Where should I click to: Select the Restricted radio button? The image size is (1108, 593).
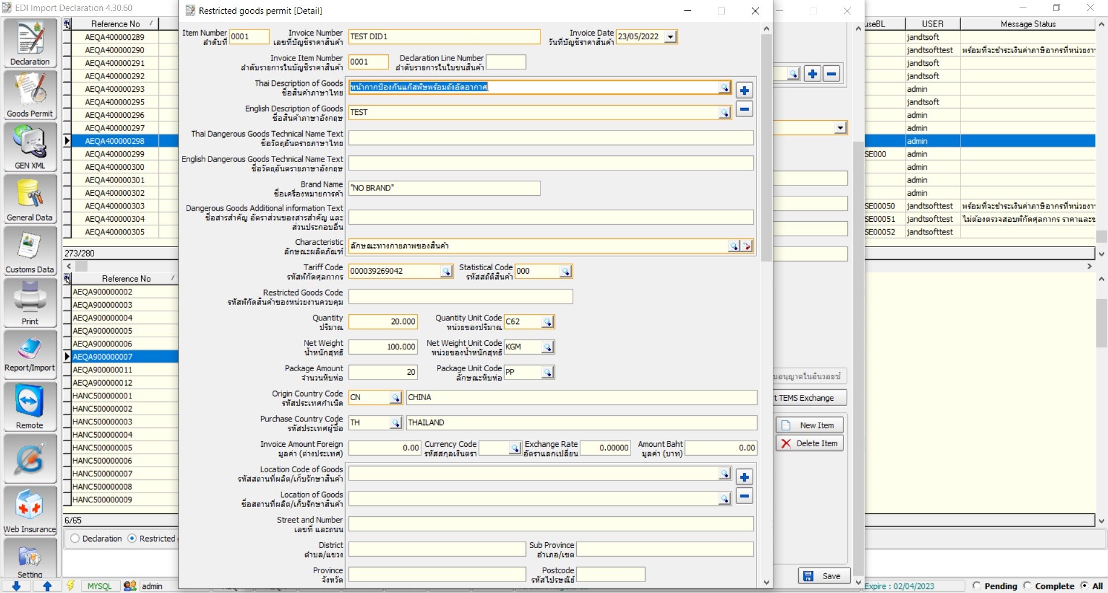(x=132, y=538)
